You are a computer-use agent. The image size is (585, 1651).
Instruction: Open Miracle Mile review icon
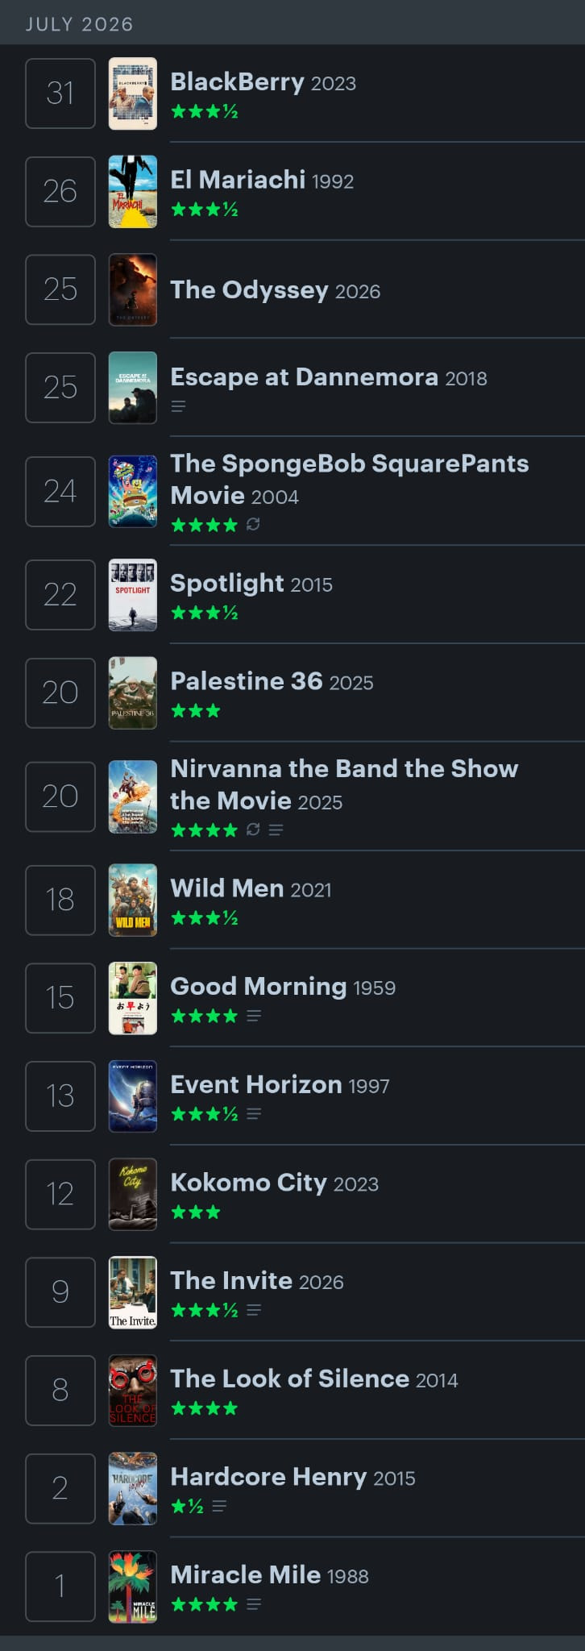(254, 1604)
